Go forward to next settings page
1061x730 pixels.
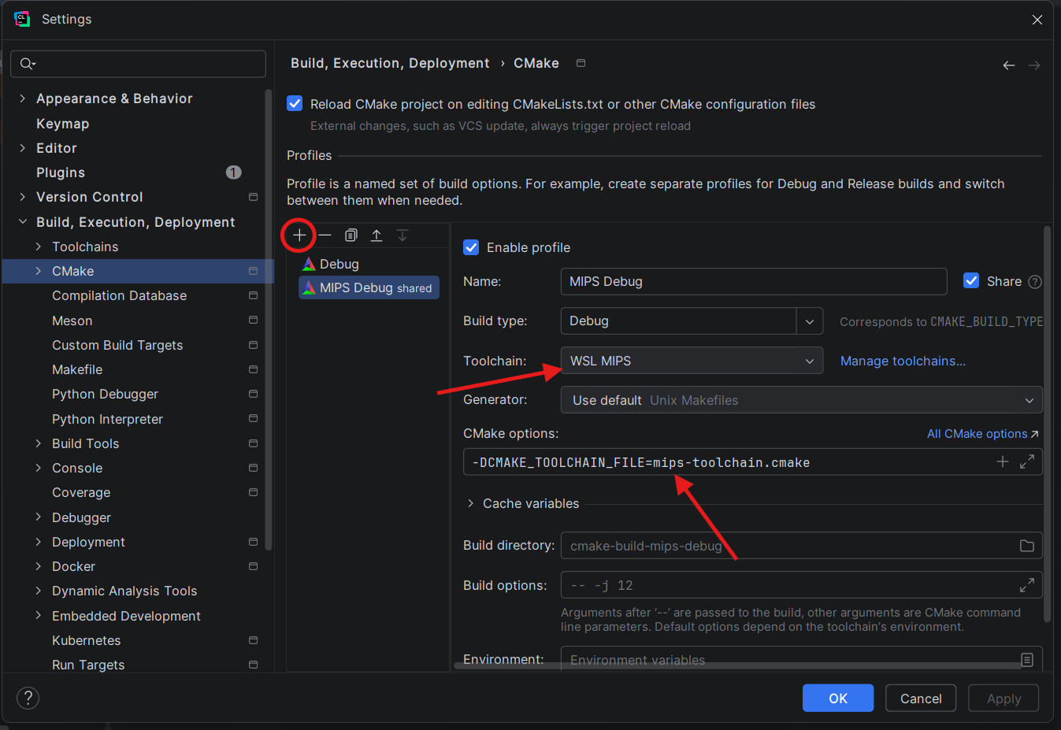click(1034, 65)
